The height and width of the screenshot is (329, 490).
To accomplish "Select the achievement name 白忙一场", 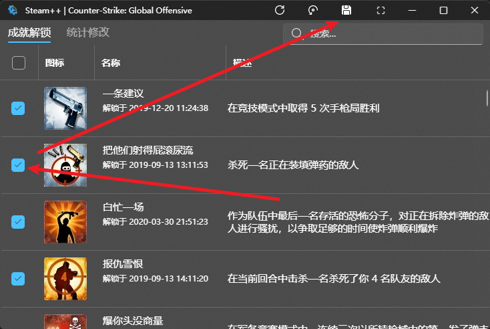I will (x=123, y=207).
